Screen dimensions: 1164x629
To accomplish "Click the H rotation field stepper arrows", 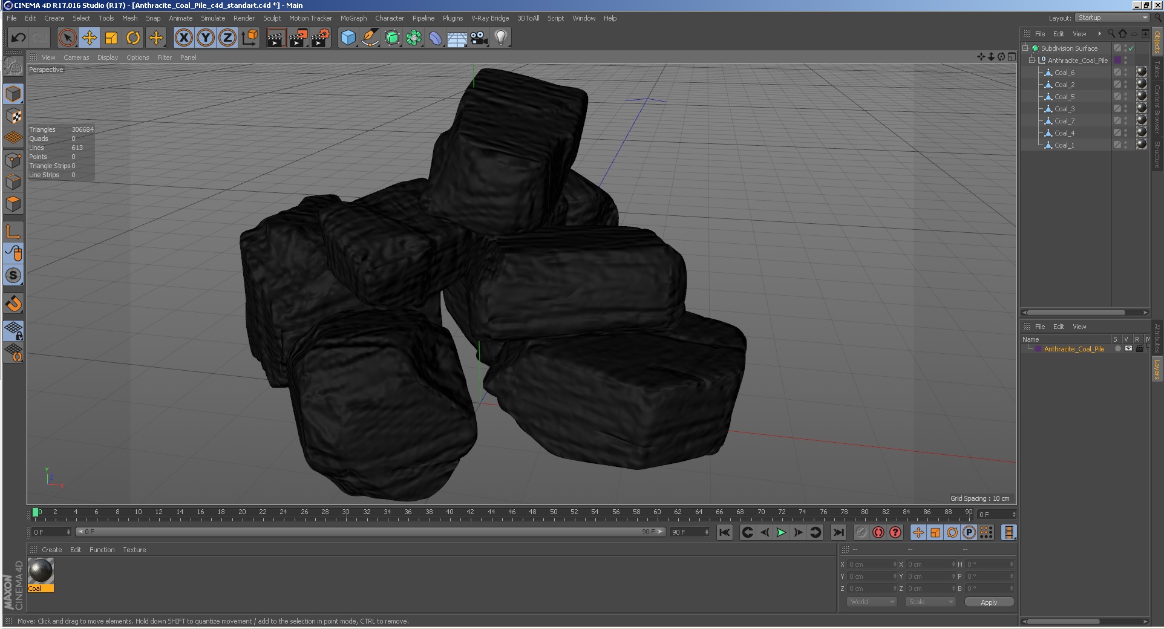I will point(1012,564).
